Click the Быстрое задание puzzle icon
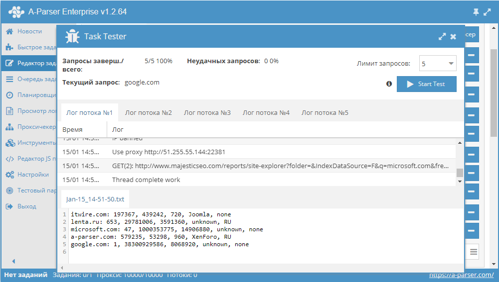 pos(9,47)
